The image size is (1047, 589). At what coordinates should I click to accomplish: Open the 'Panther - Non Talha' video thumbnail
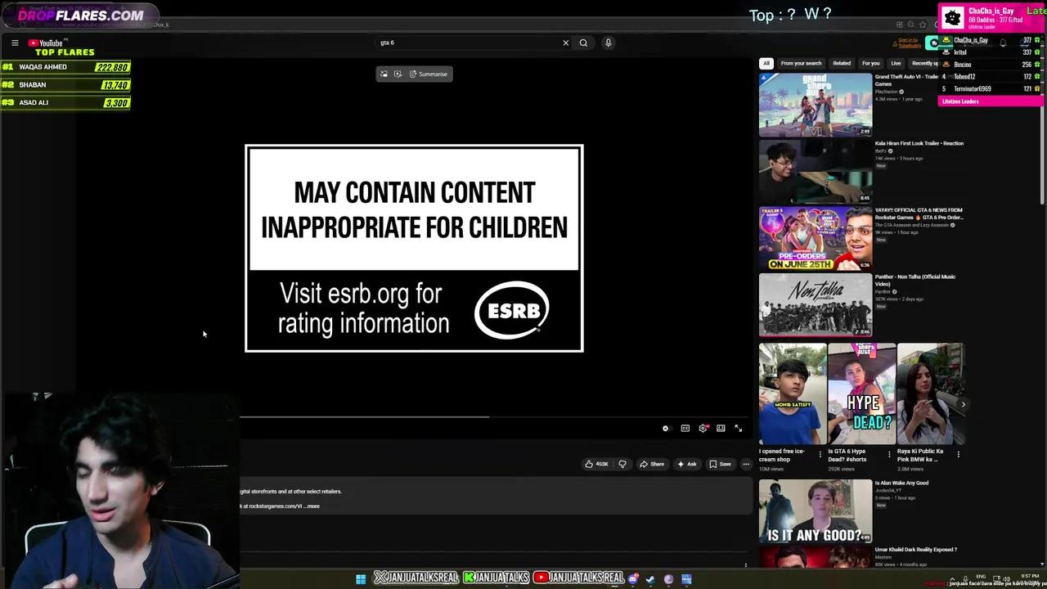tap(816, 305)
